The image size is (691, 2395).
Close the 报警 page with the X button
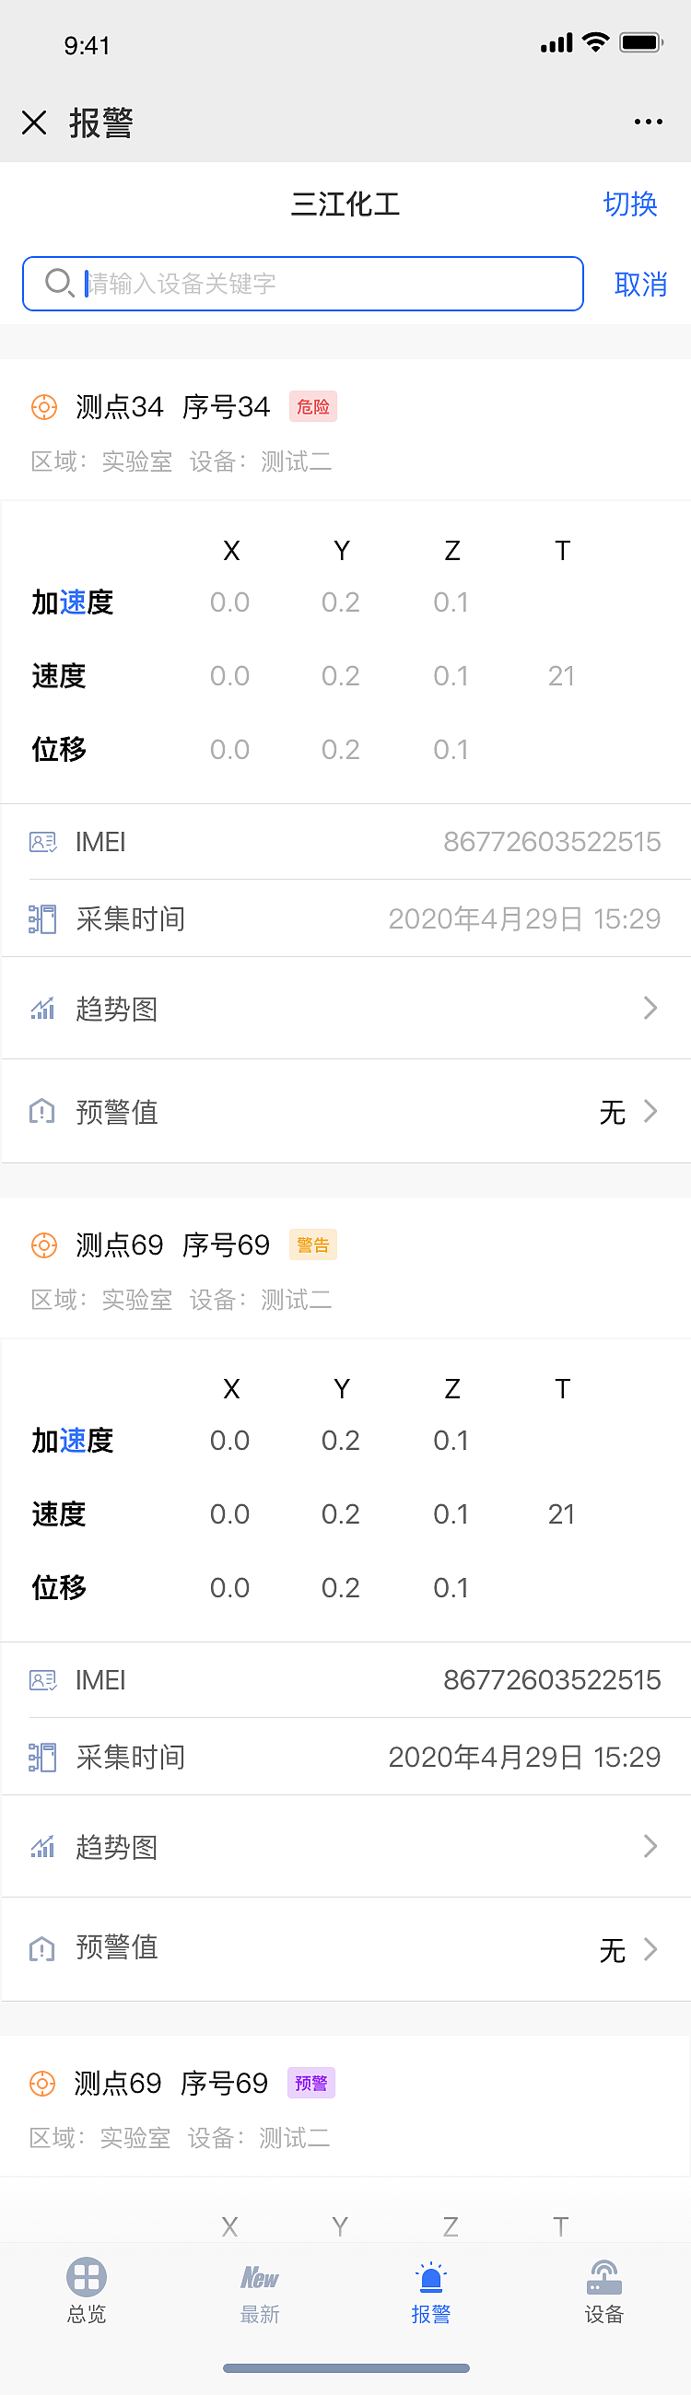pos(34,122)
